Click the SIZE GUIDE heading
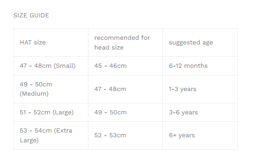Viewport: 253px width, 158px height. click(x=31, y=15)
